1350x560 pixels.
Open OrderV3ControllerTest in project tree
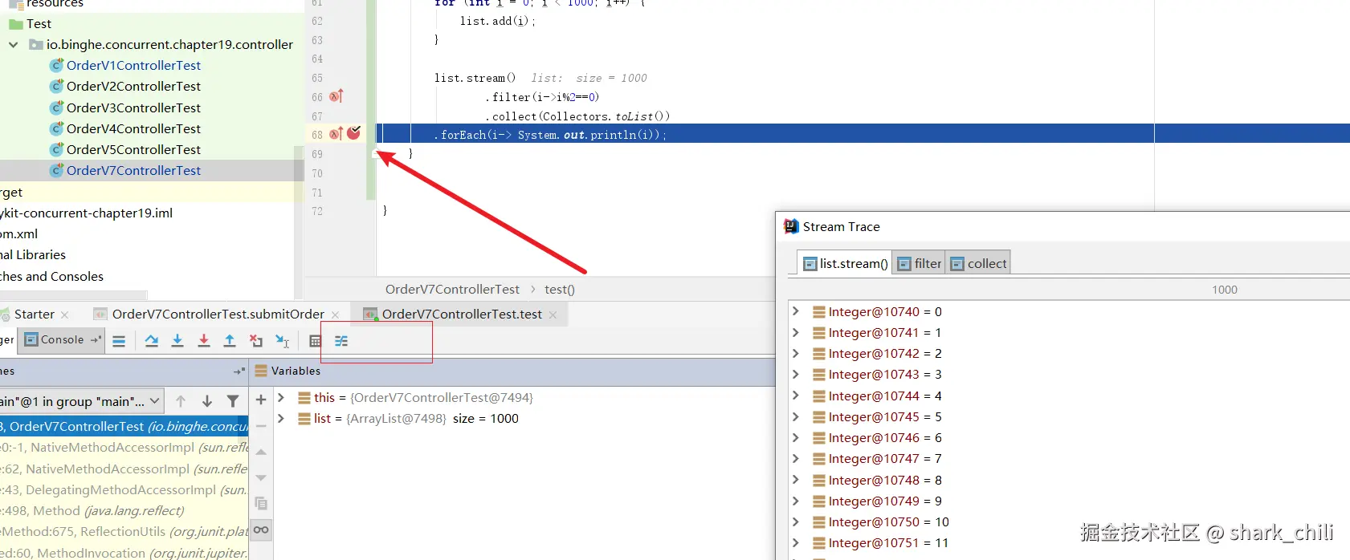[x=133, y=108]
